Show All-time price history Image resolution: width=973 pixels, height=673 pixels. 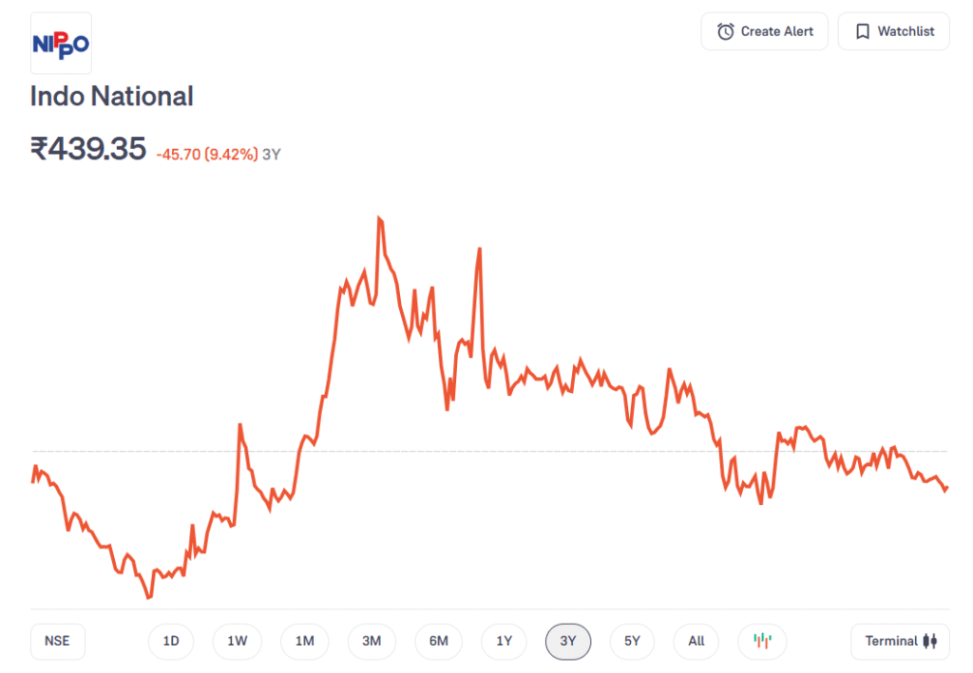696,641
